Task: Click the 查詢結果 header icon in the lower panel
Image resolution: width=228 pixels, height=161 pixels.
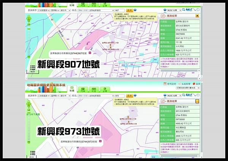Action: [163, 101]
